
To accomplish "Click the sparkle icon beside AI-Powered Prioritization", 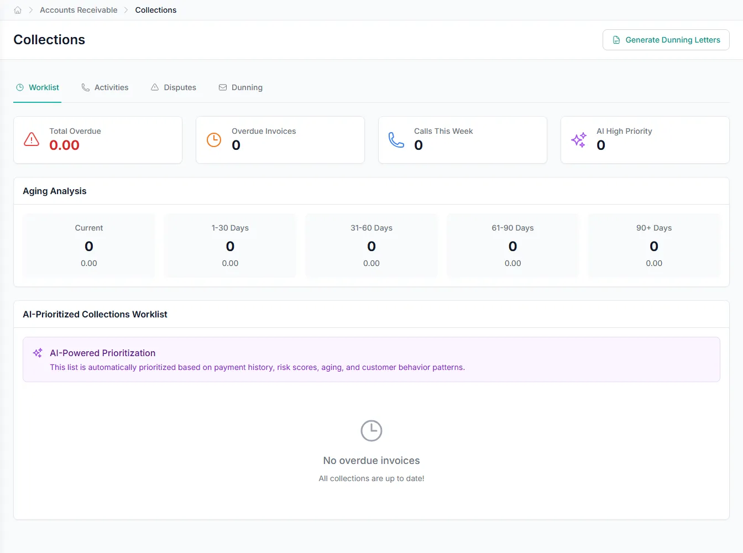I will click(38, 353).
